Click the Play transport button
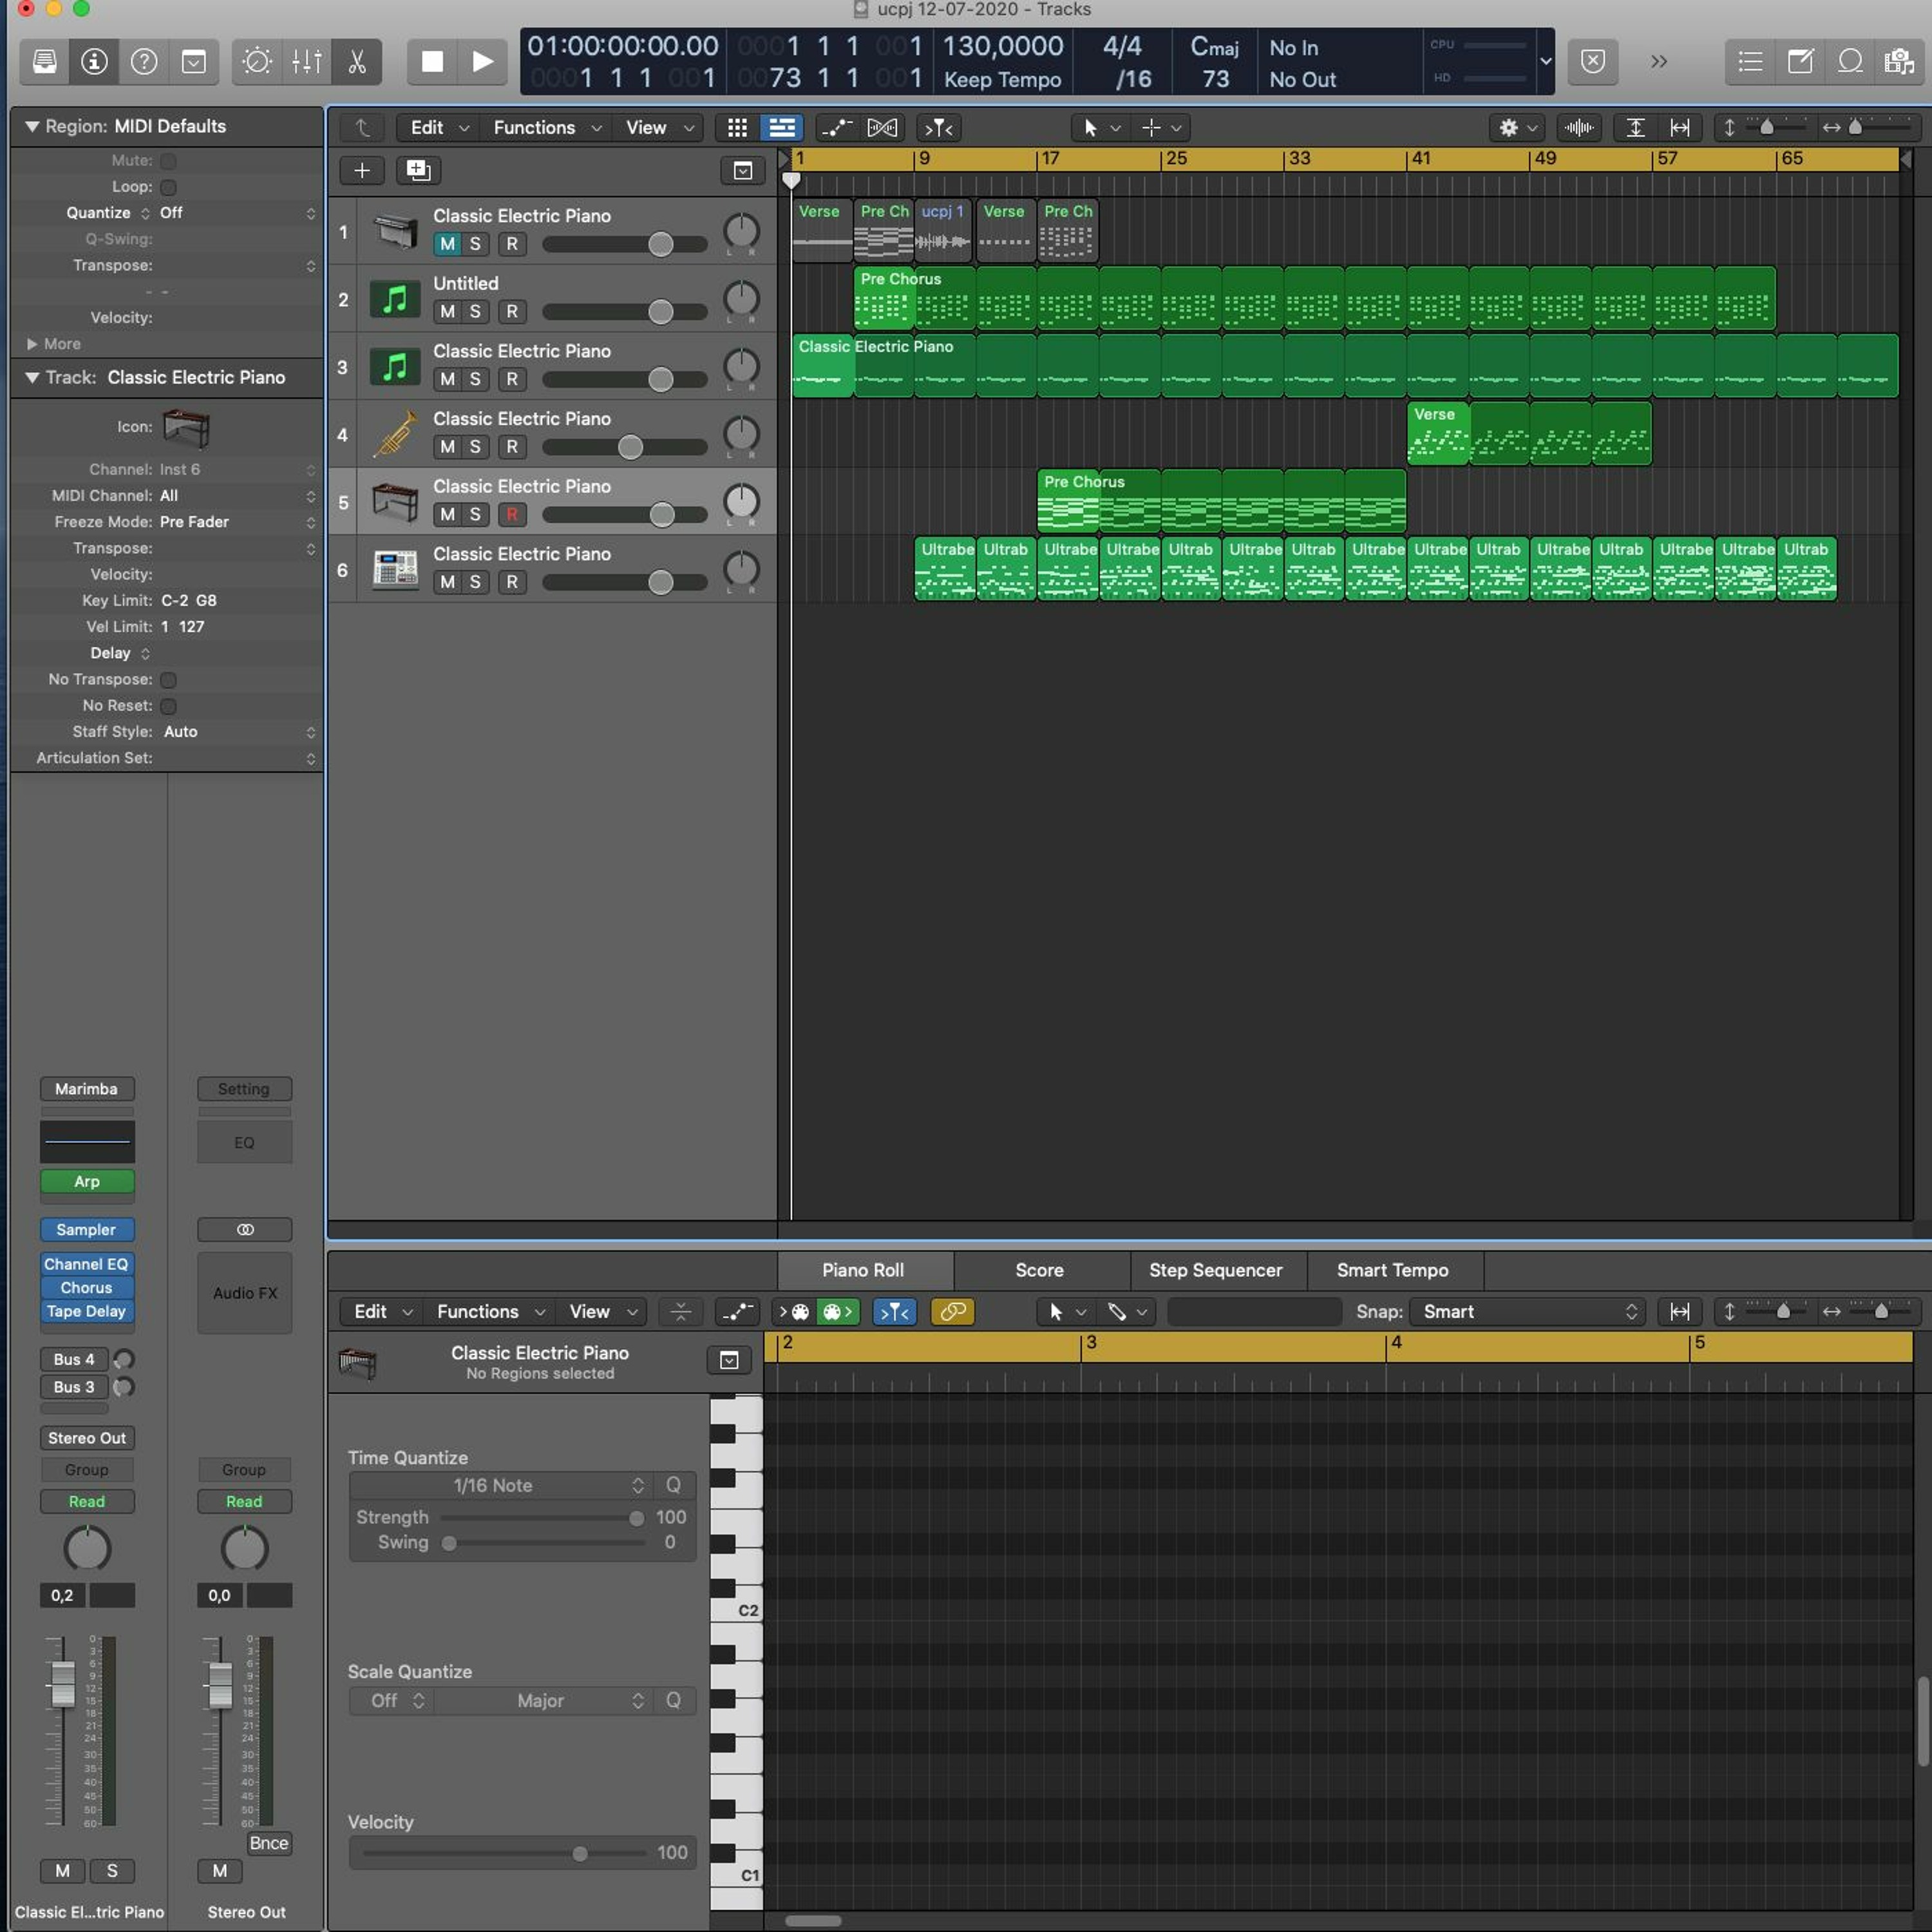This screenshot has width=1932, height=1932. point(482,62)
